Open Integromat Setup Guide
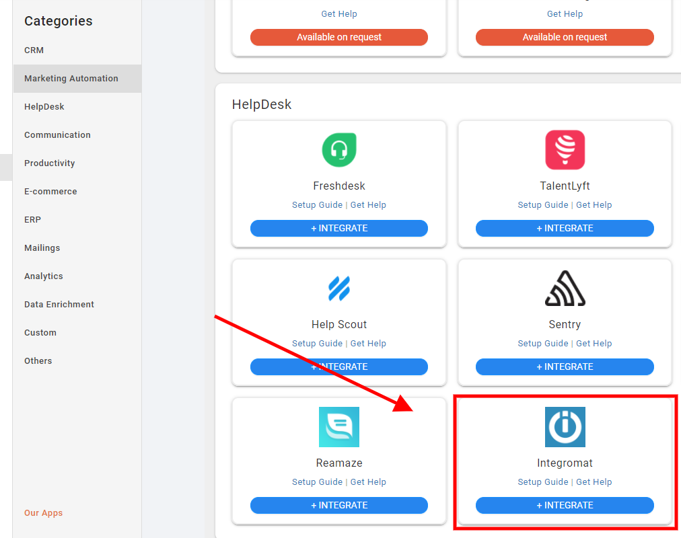The width and height of the screenshot is (681, 538). click(x=543, y=482)
